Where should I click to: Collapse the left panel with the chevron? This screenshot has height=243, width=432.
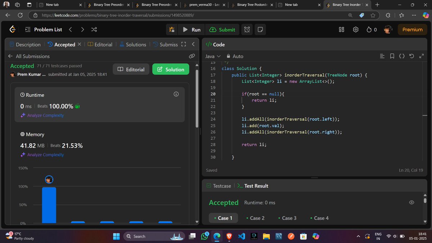pyautogui.click(x=193, y=44)
